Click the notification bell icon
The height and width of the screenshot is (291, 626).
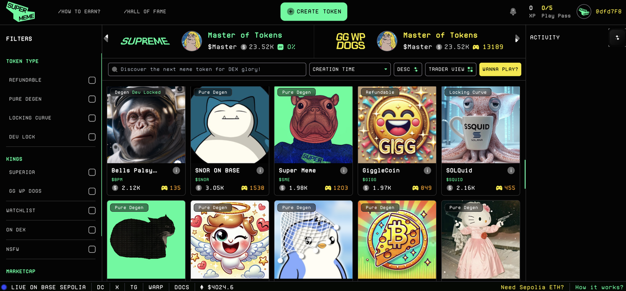[x=513, y=11]
